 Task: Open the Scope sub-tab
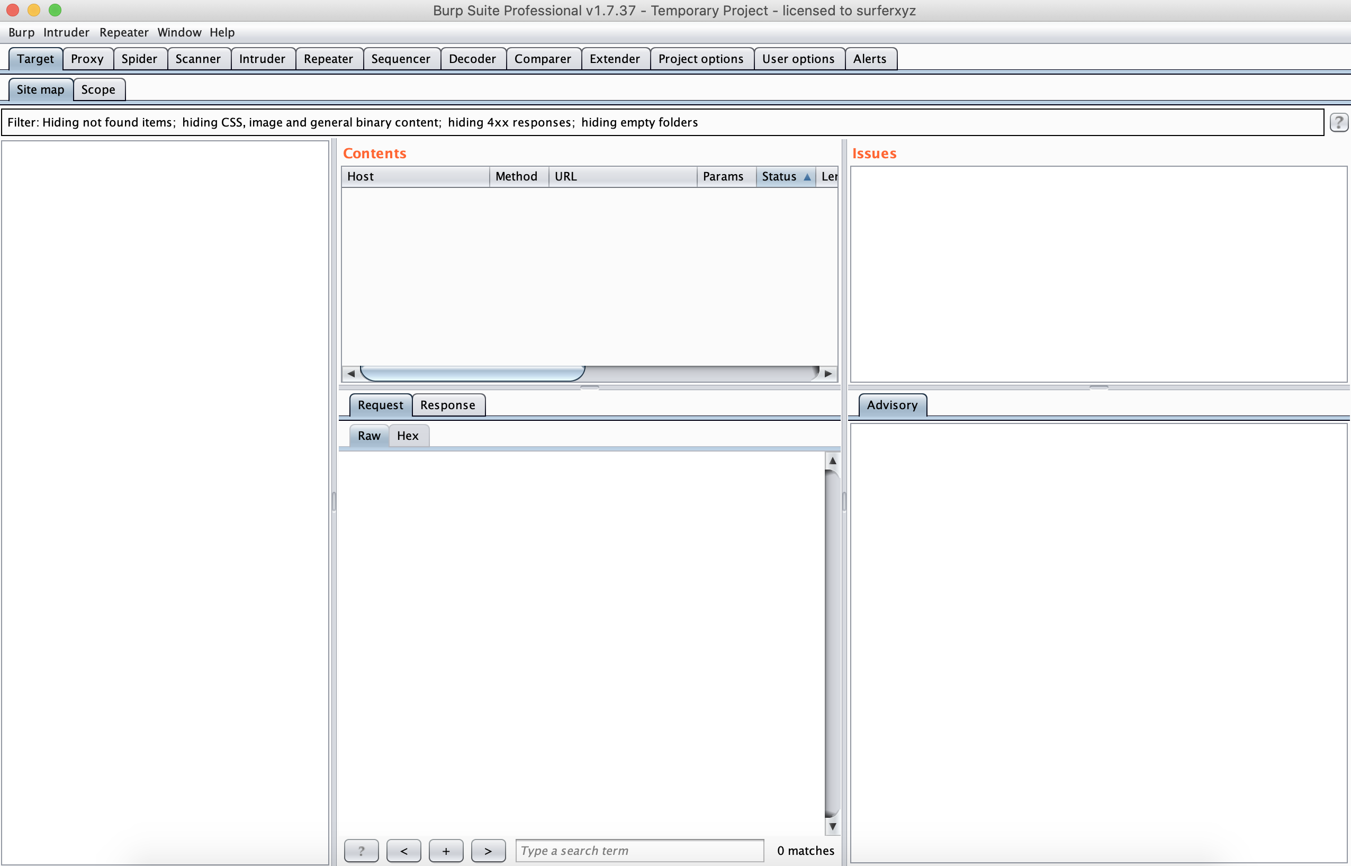pyautogui.click(x=98, y=90)
